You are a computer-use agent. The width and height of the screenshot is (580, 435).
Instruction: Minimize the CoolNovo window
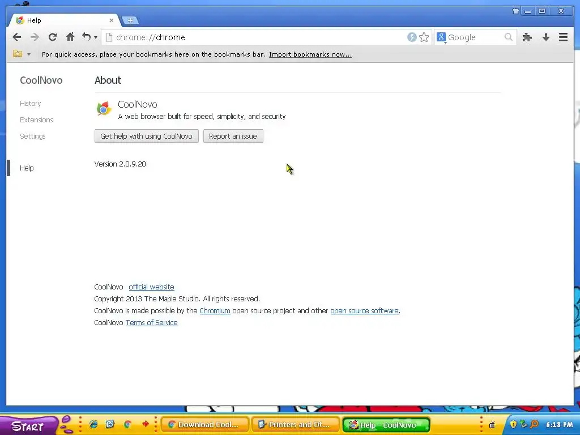pyautogui.click(x=528, y=11)
